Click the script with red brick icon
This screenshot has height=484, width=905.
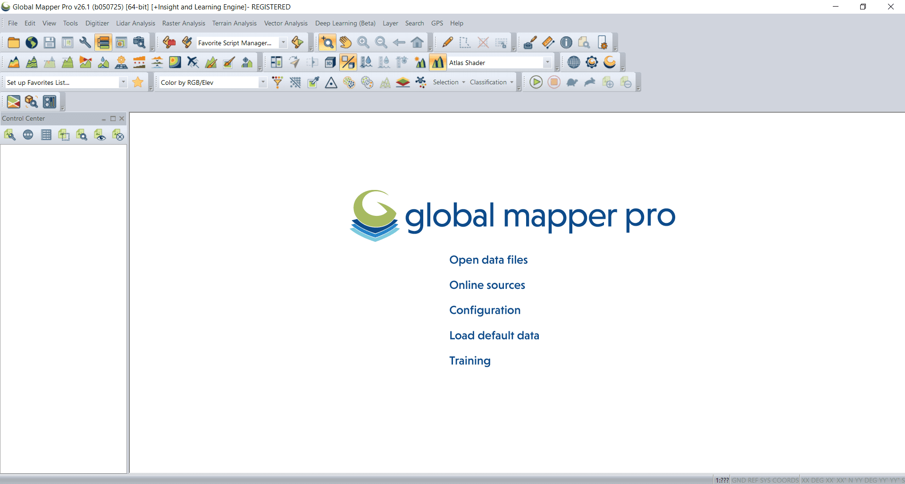click(169, 42)
